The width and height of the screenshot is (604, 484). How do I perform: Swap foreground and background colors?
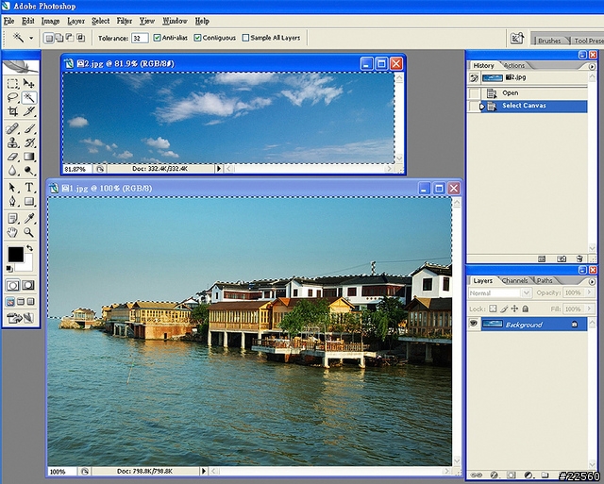[x=29, y=248]
